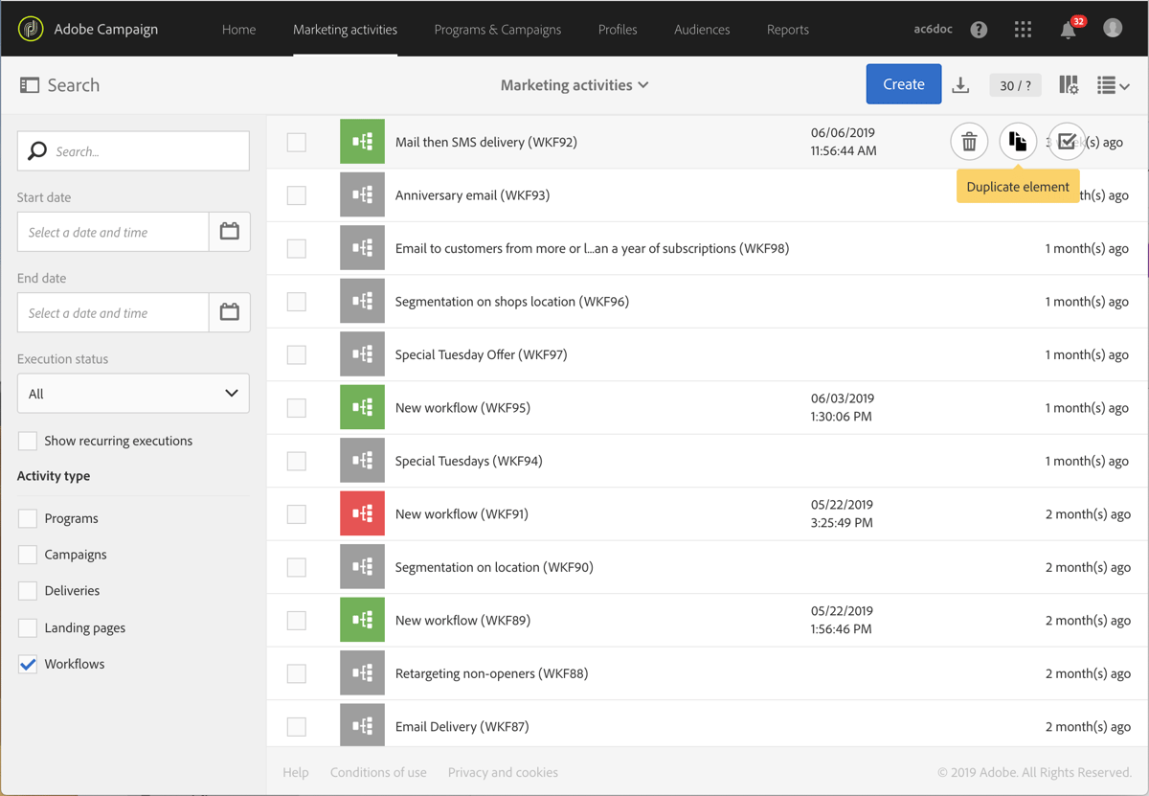Image resolution: width=1149 pixels, height=796 pixels.
Task: Go to the Profiles section
Action: pos(618,29)
